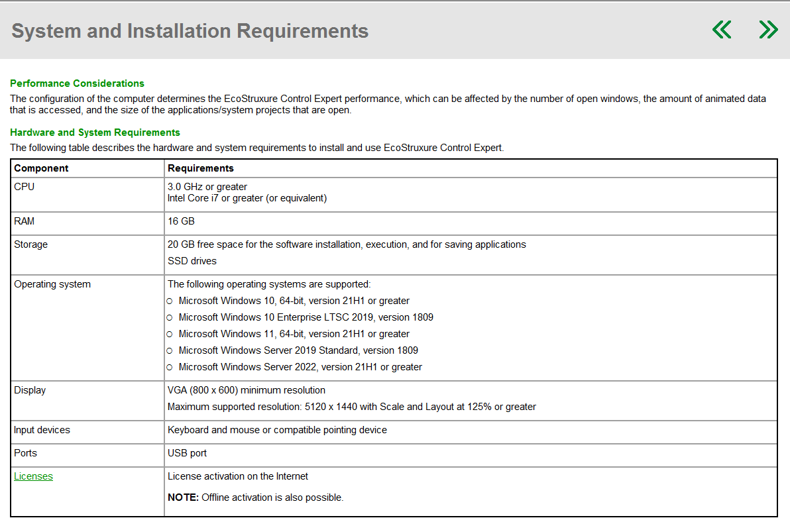The image size is (790, 520).
Task: Select the SSD drives text
Action: [x=192, y=261]
